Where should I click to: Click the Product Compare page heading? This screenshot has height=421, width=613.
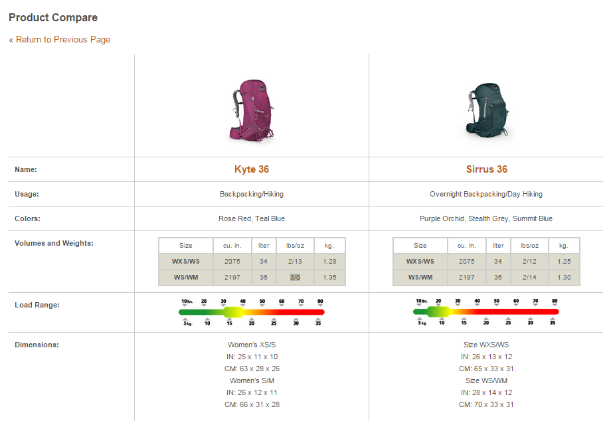53,18
